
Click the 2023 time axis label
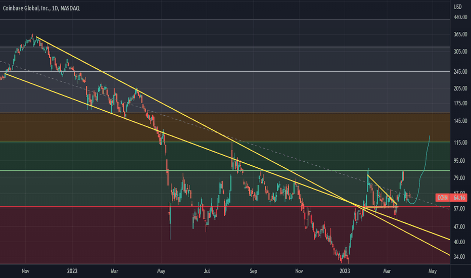pos(345,271)
